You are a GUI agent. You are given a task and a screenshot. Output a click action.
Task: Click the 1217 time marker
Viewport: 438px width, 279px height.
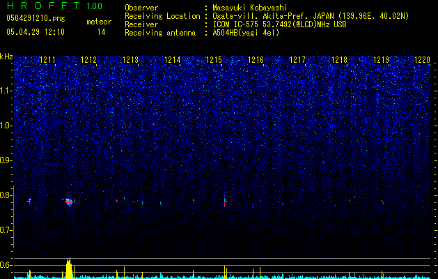click(298, 60)
